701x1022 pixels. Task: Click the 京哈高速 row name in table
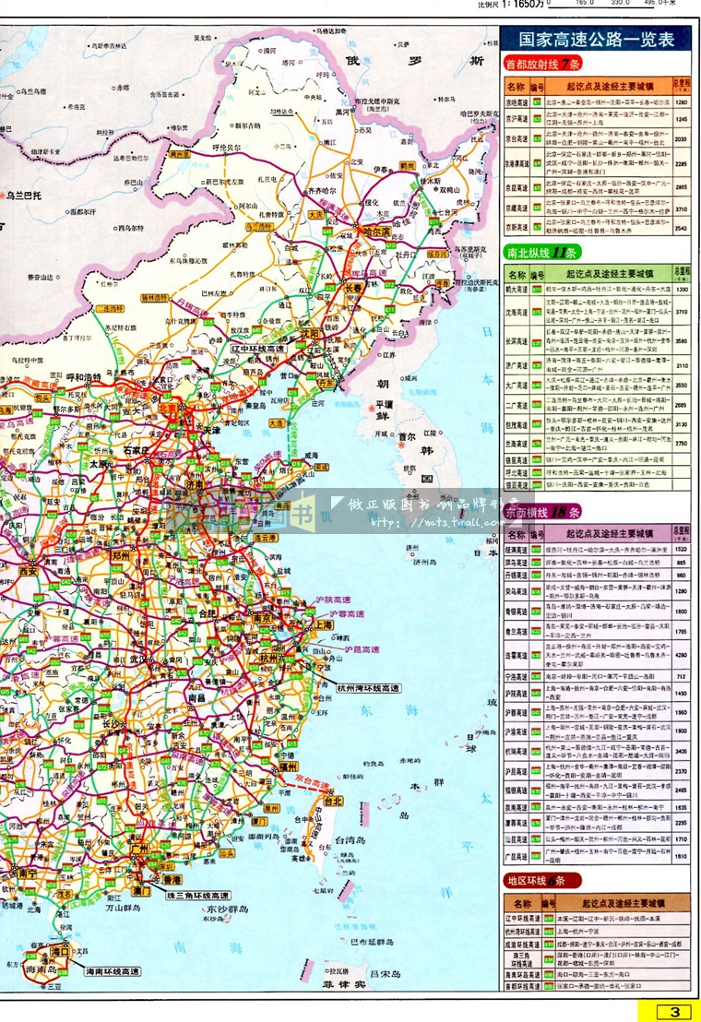[x=517, y=103]
